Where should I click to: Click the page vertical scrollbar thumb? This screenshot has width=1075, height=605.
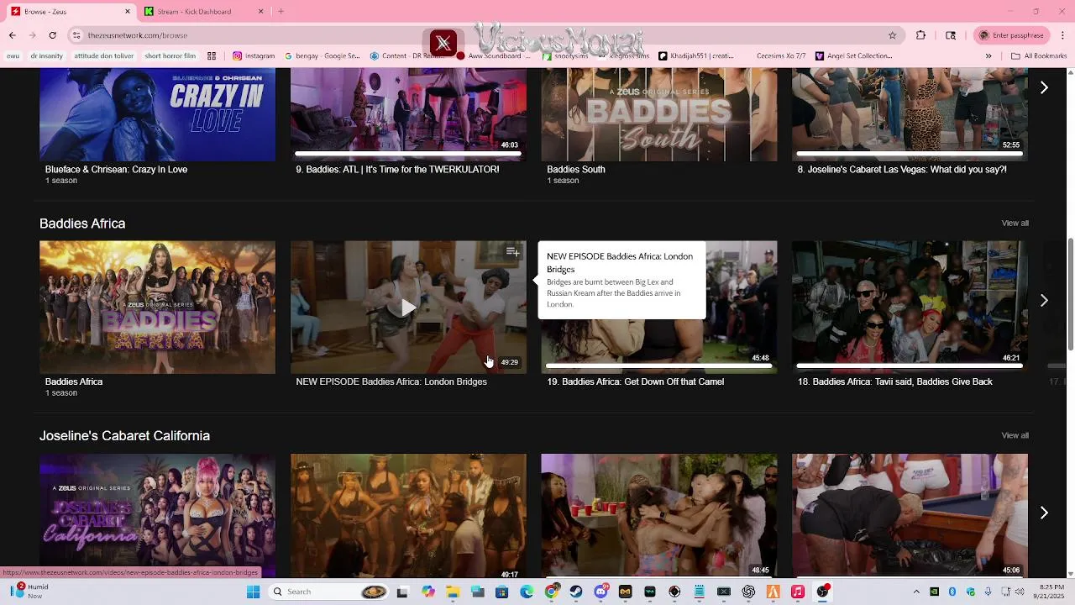tap(1071, 294)
